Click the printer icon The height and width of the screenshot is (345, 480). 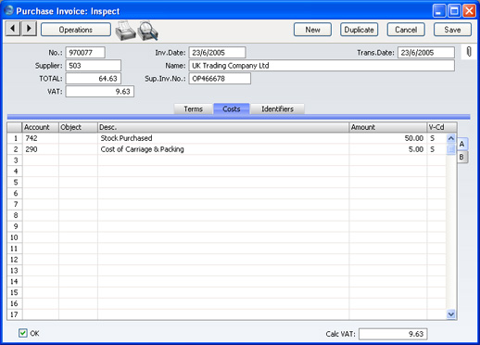125,31
